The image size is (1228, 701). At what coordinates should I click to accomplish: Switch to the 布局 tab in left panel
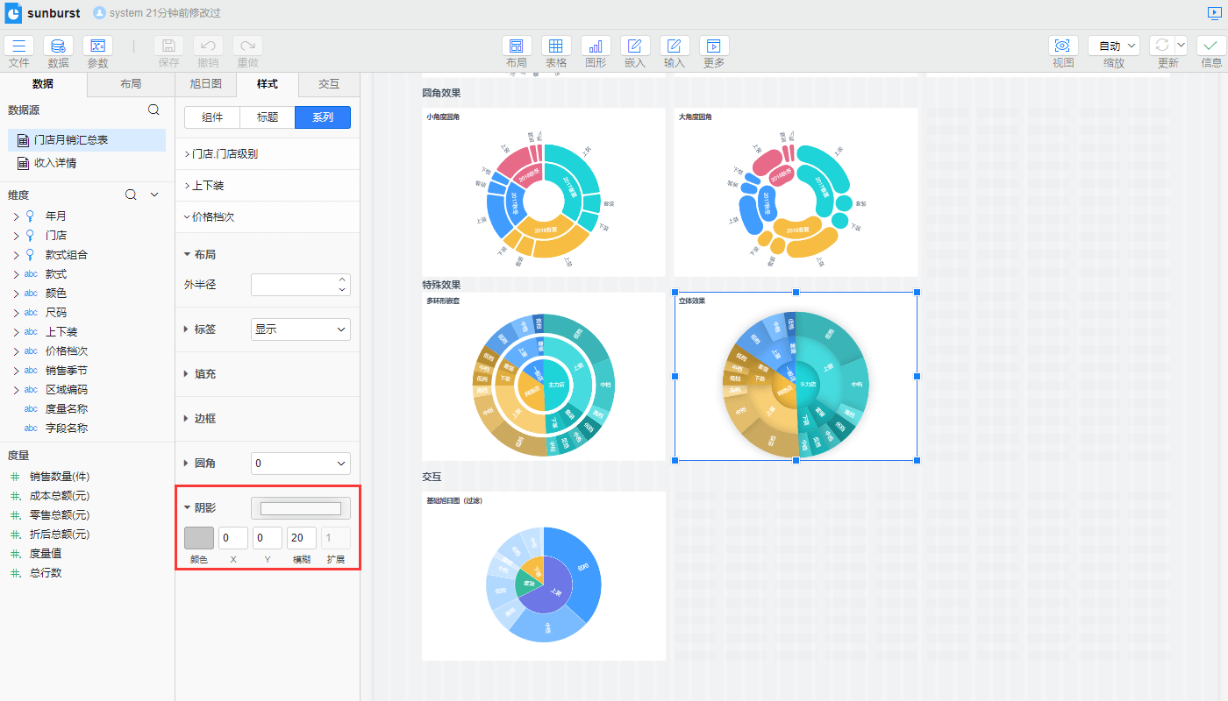[131, 84]
